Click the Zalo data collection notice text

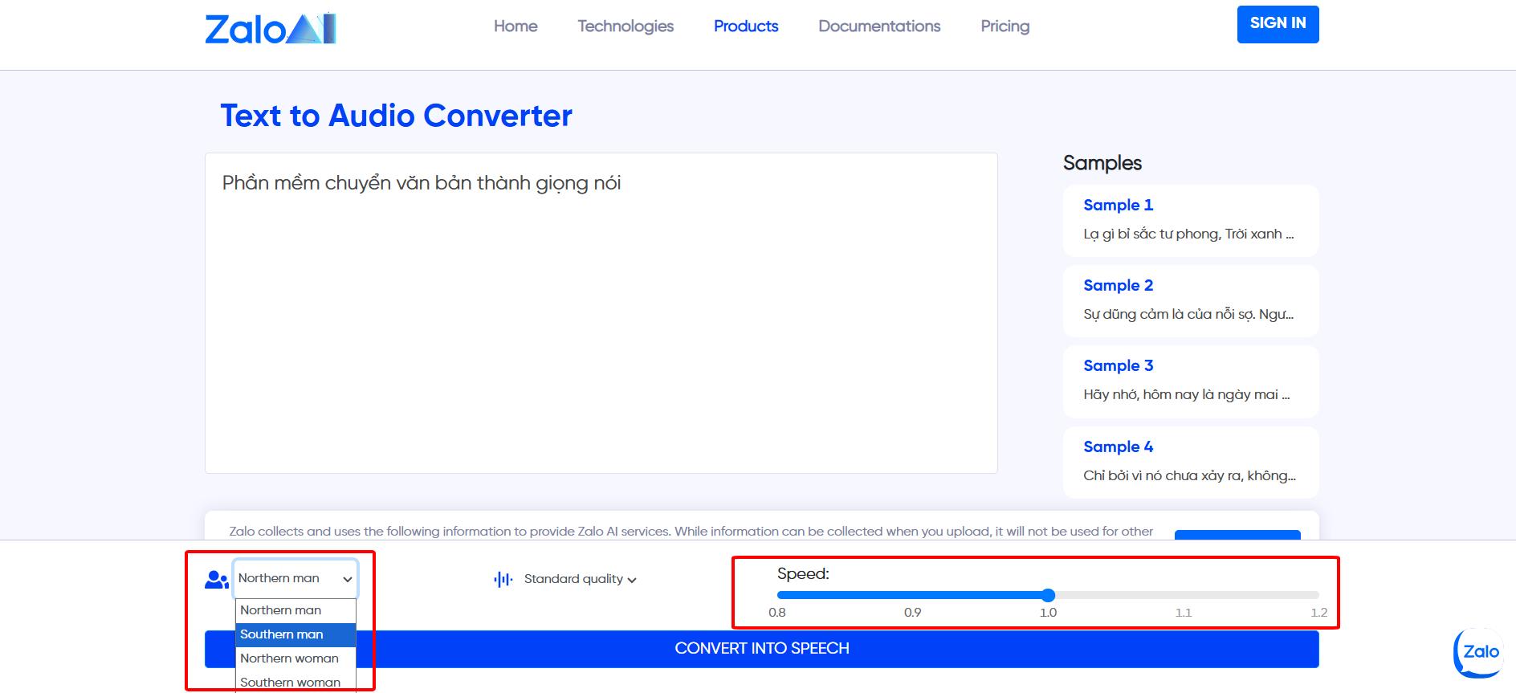[x=691, y=531]
